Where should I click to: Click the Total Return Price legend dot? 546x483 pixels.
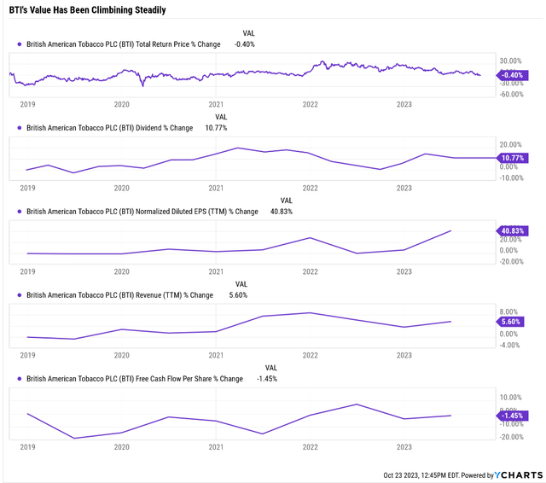19,44
